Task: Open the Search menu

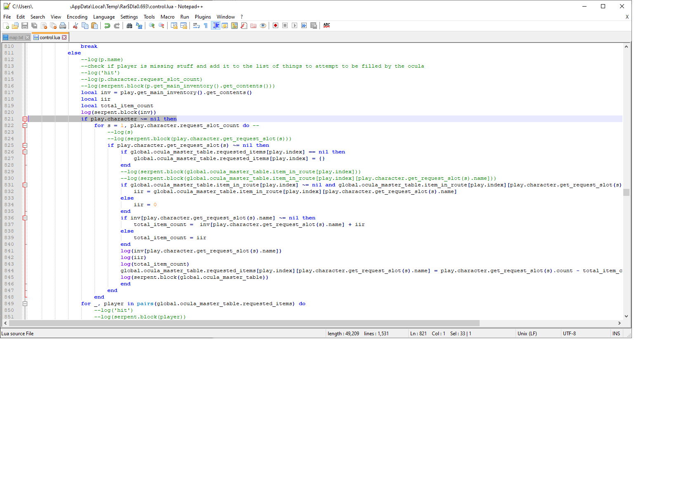Action: coord(38,17)
